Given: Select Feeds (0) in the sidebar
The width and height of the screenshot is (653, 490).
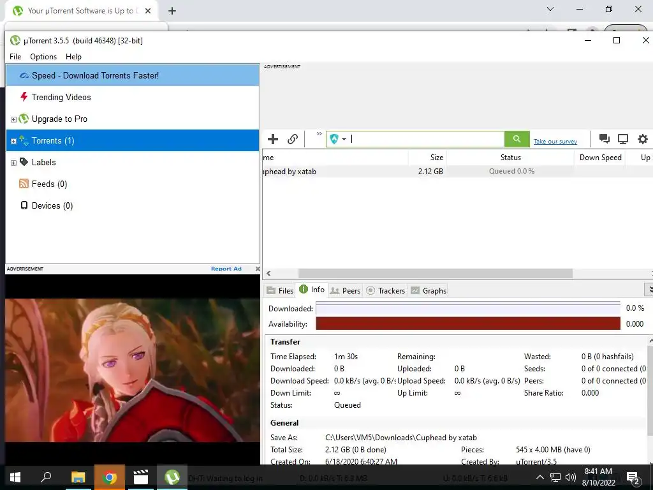Looking at the screenshot, I should point(133,184).
